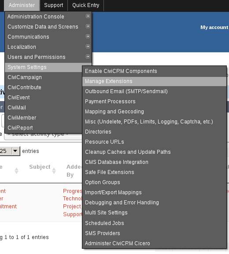
Task: Open Misc (Undelete, PDFs, Limits) settings
Action: [154, 122]
